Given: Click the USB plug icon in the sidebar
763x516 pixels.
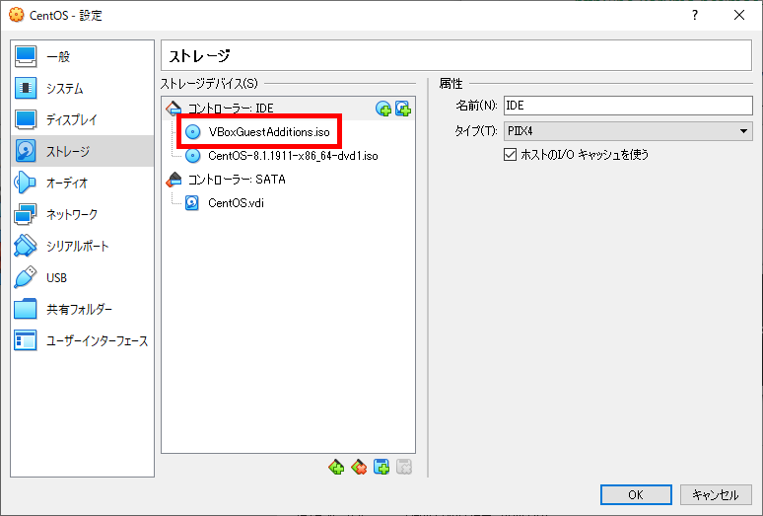Looking at the screenshot, I should point(26,277).
